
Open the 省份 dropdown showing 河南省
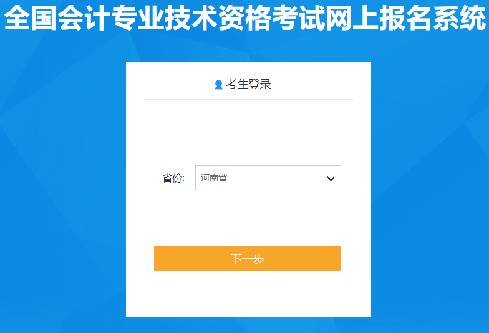pyautogui.click(x=268, y=178)
